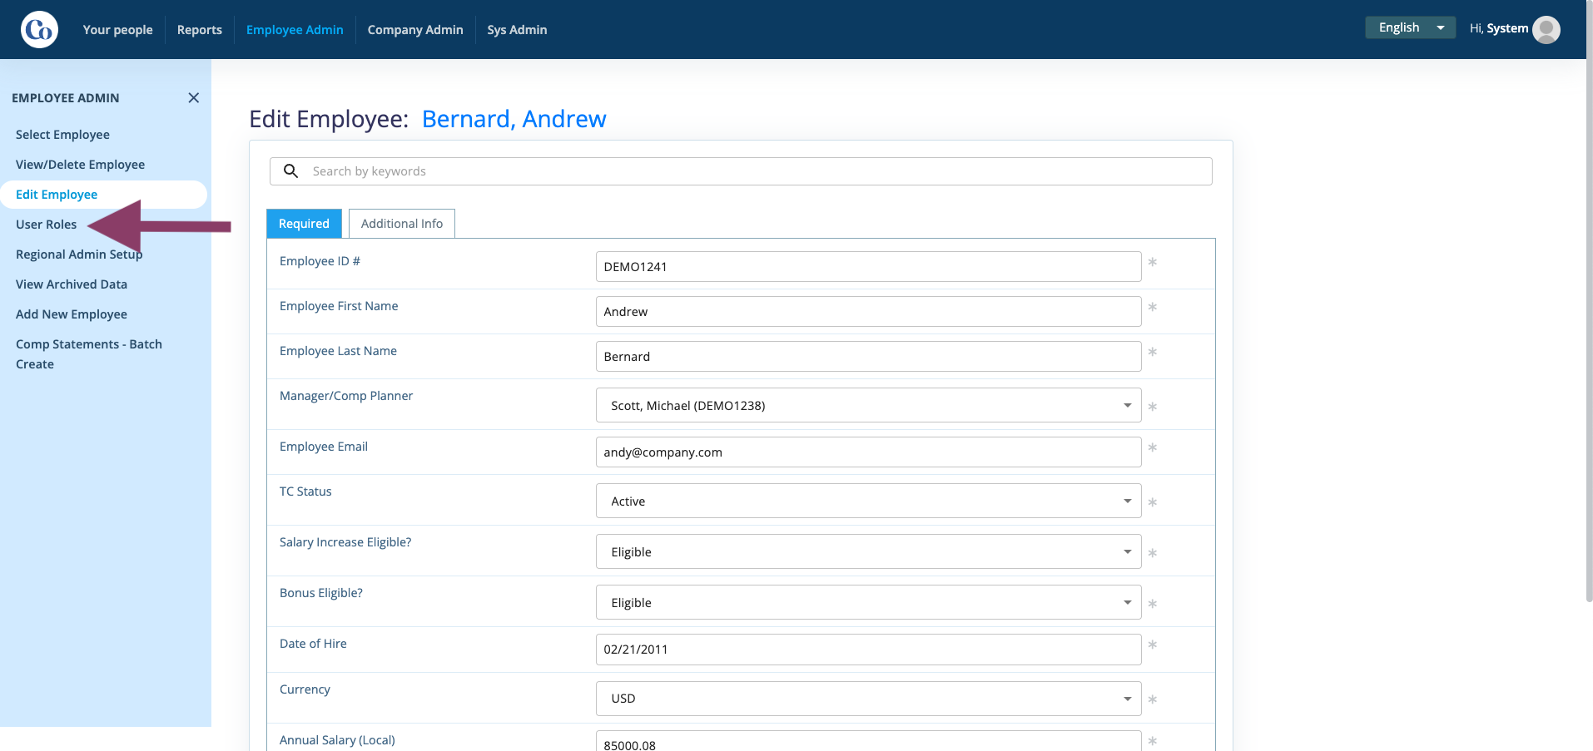This screenshot has width=1593, height=751.
Task: Click the Hi, System greeting
Action: 1499,28
